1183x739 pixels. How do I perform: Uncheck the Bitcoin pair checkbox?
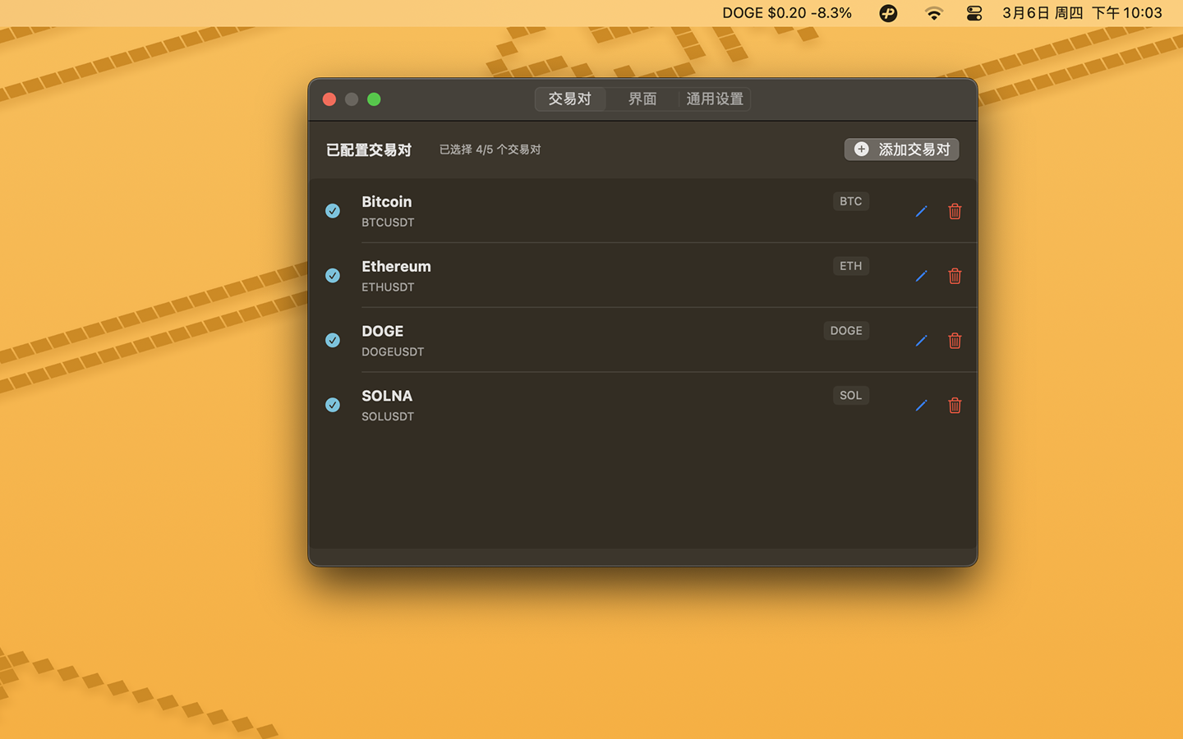tap(333, 211)
